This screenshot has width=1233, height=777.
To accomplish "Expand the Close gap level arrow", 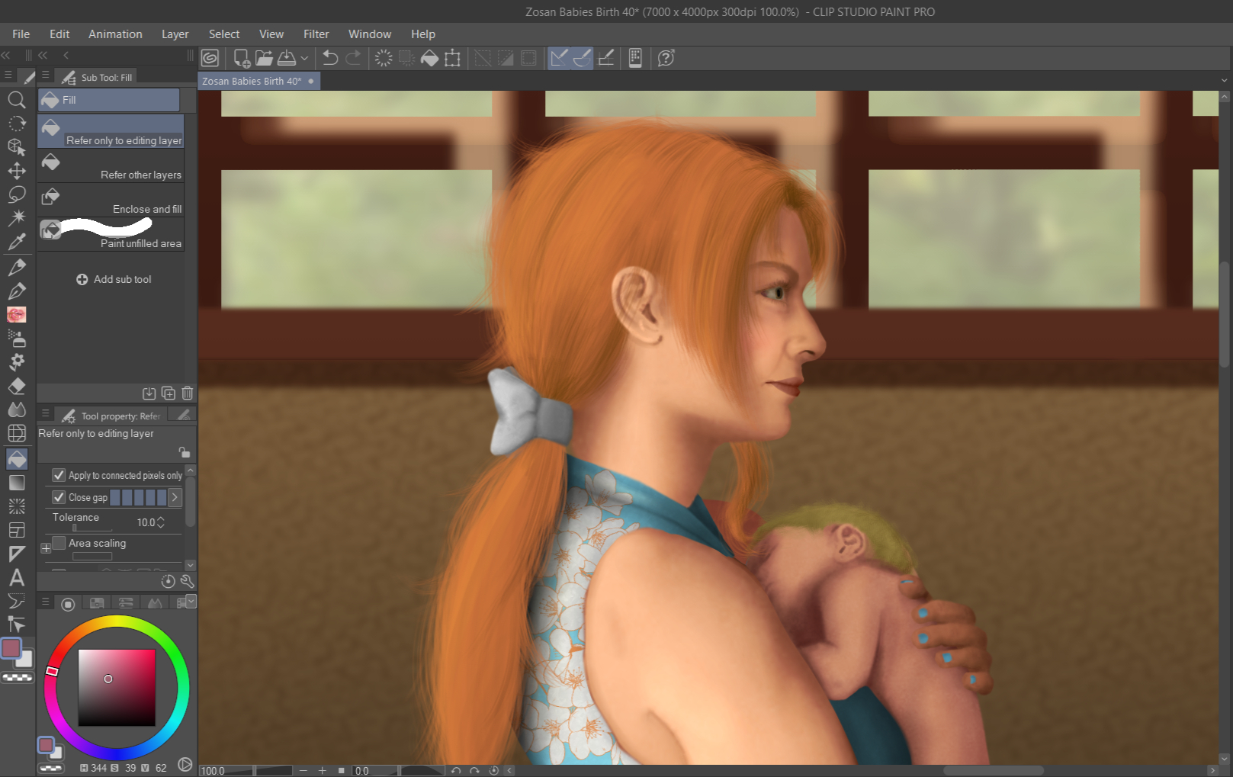I will (x=175, y=497).
